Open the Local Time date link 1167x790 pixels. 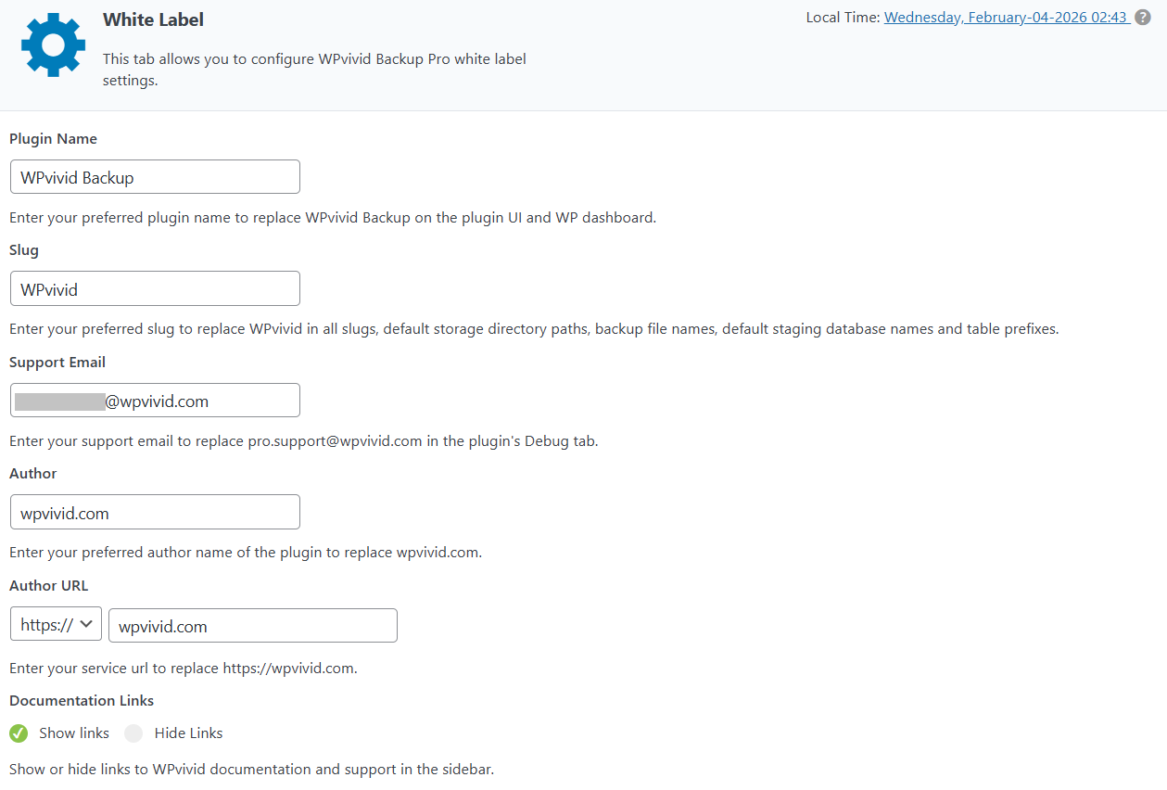click(1005, 18)
